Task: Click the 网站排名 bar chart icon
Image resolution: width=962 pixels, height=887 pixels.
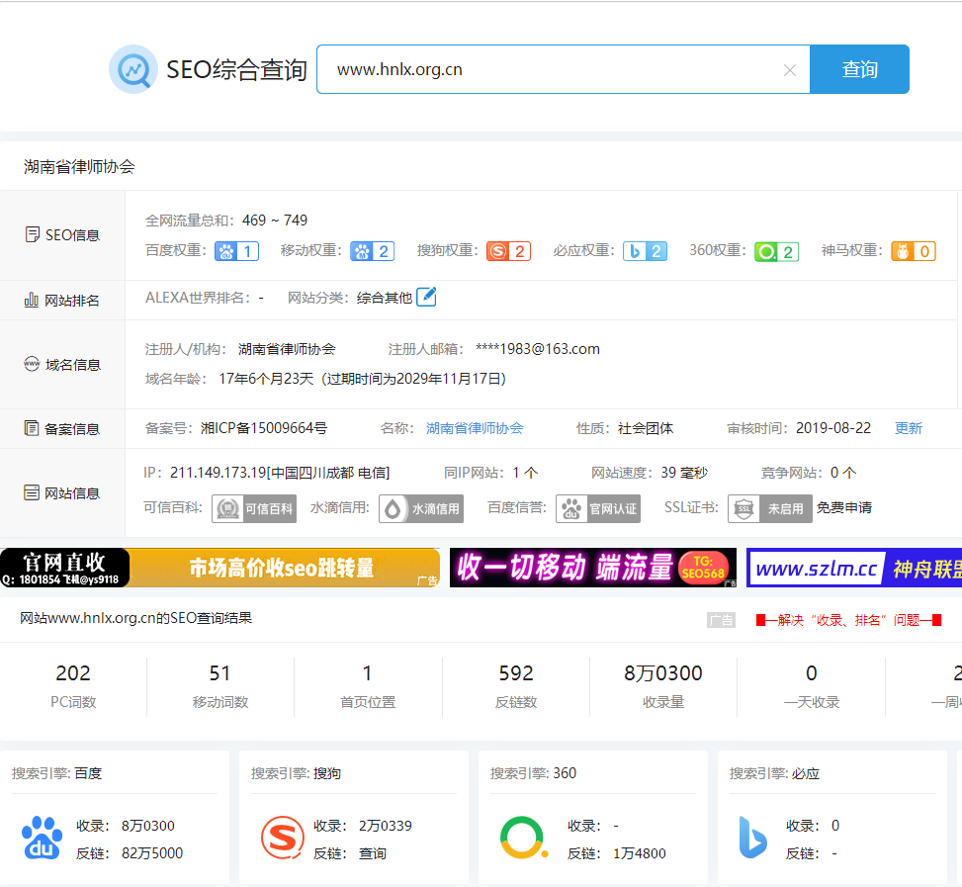Action: point(32,300)
